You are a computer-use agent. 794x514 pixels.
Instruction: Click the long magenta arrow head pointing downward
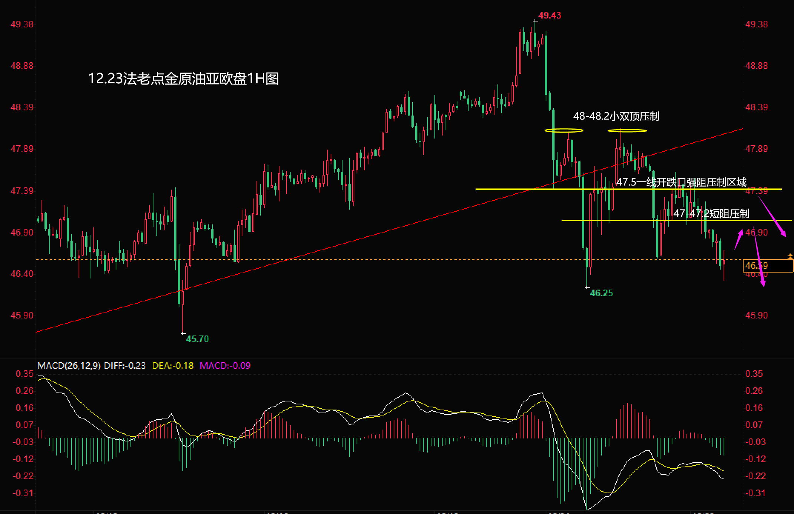(762, 283)
